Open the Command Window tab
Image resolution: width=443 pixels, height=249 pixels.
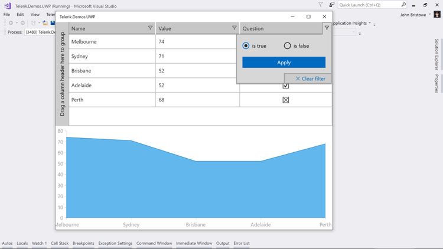point(154,243)
